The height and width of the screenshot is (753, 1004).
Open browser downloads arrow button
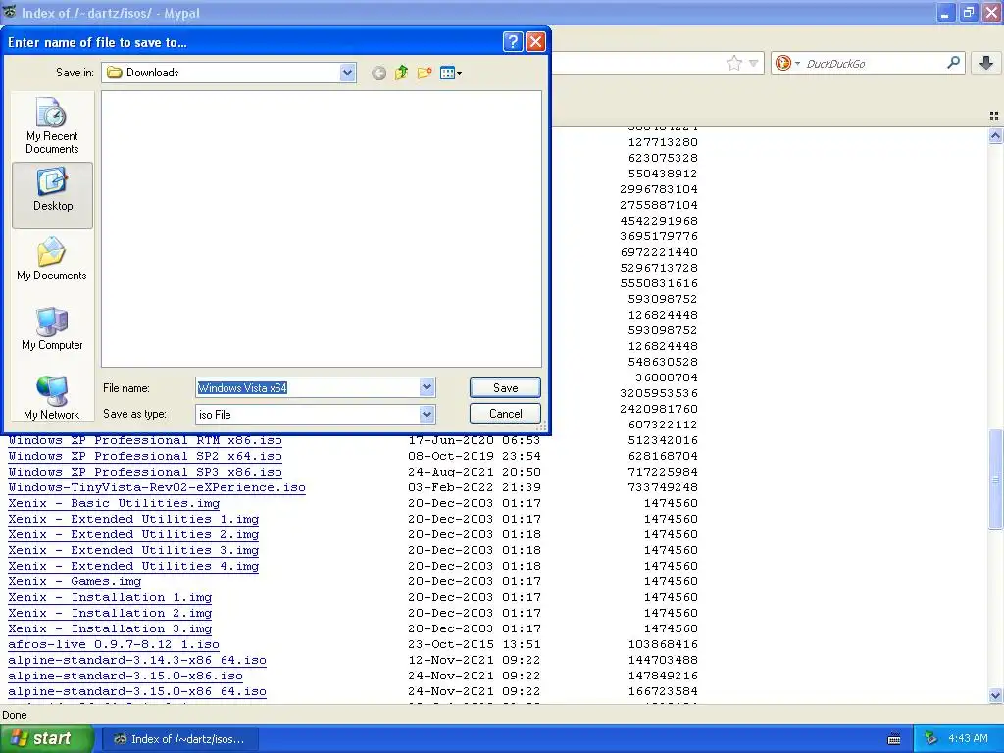986,63
